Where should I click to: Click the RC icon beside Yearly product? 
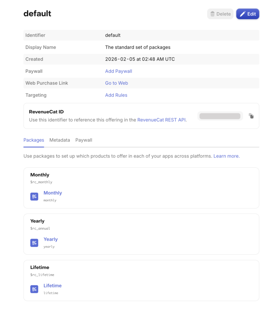pyautogui.click(x=34, y=243)
